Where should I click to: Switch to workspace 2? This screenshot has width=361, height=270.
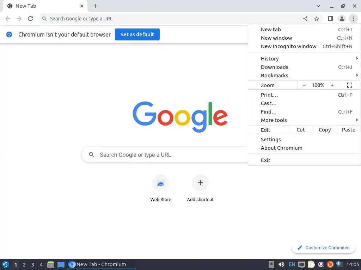[x=24, y=265]
